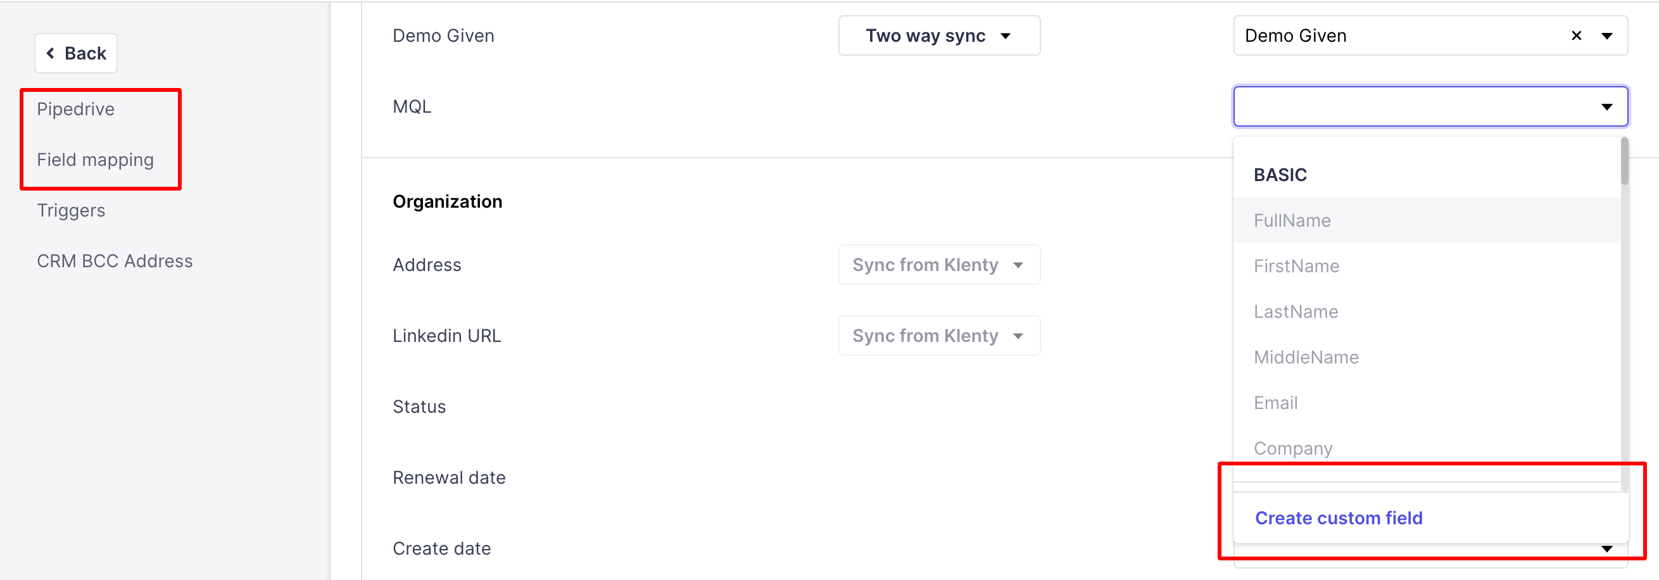Pick MiddleName option in dropdown list
The height and width of the screenshot is (580, 1659).
click(1306, 358)
